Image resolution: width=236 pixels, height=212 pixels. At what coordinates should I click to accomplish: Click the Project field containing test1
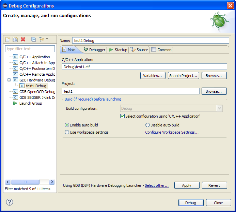tap(131, 91)
